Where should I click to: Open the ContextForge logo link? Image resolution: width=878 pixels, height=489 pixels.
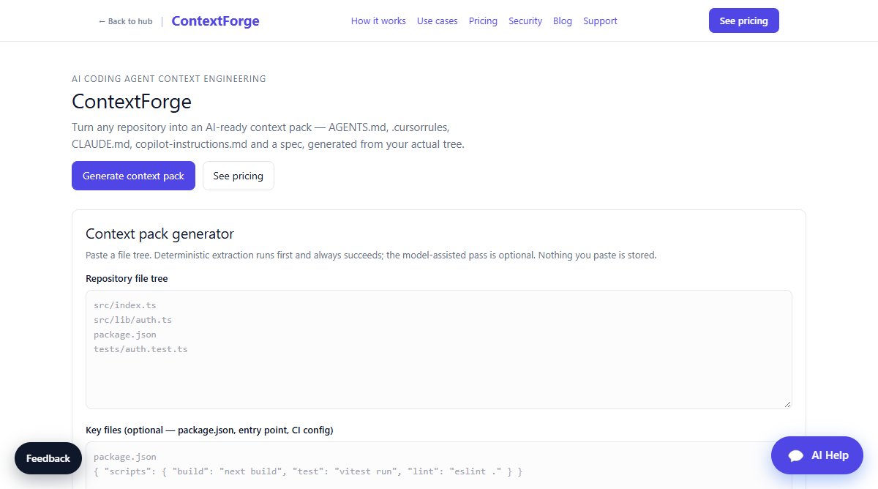click(x=215, y=20)
